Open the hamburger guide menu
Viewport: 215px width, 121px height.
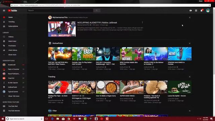4,10
